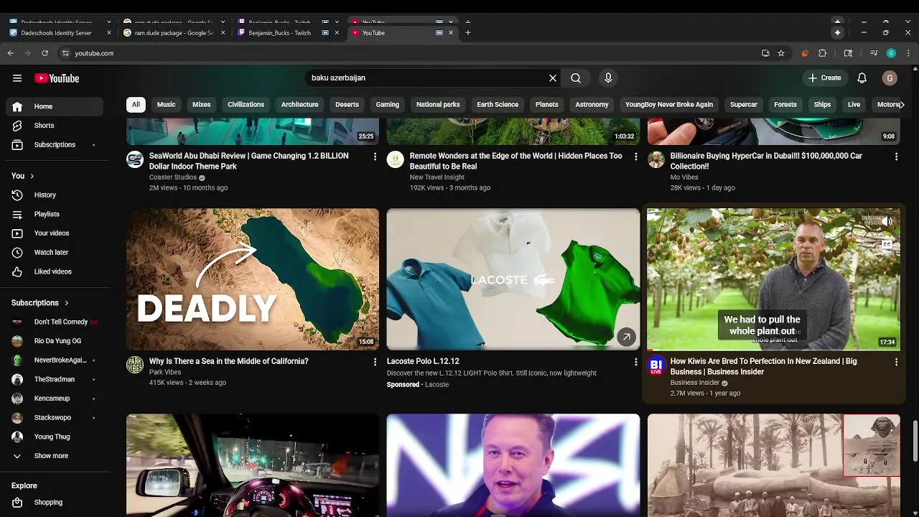
Task: Open the notifications bell
Action: point(862,78)
